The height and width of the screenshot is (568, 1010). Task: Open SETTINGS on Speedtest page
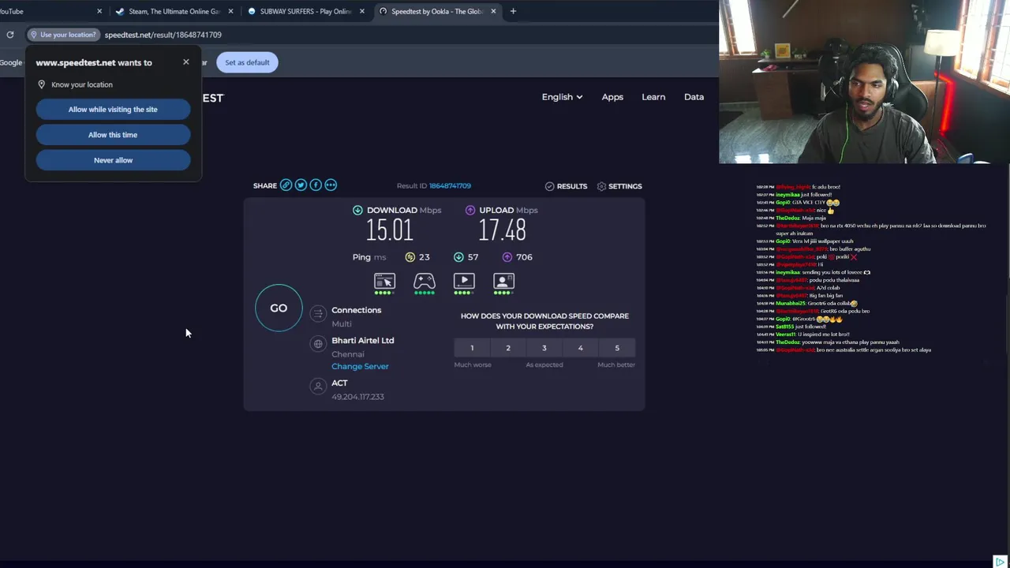[x=619, y=186]
